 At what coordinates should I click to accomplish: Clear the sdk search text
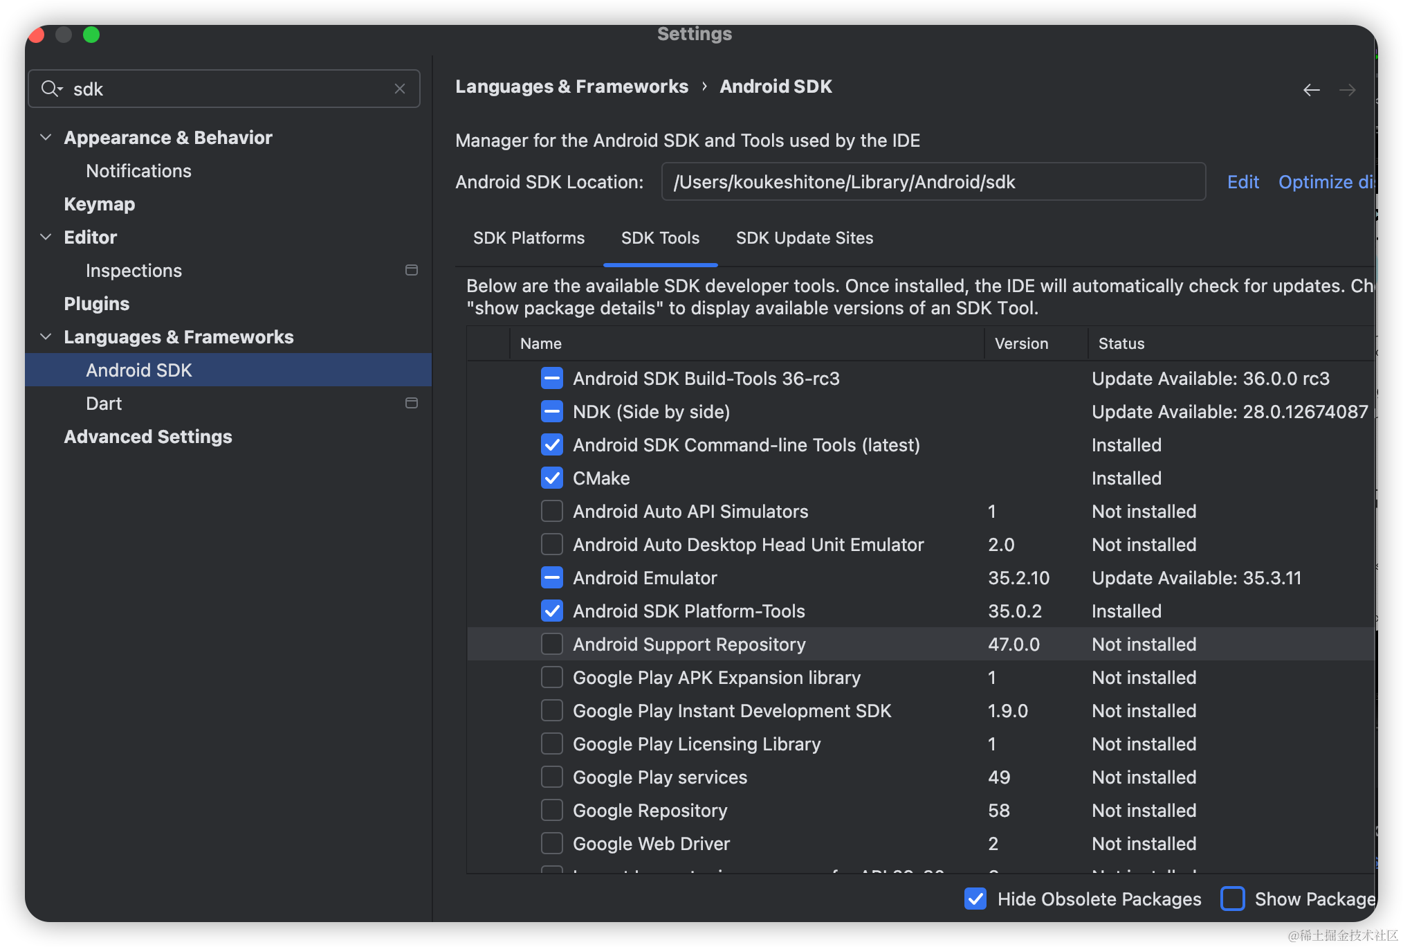click(x=400, y=89)
